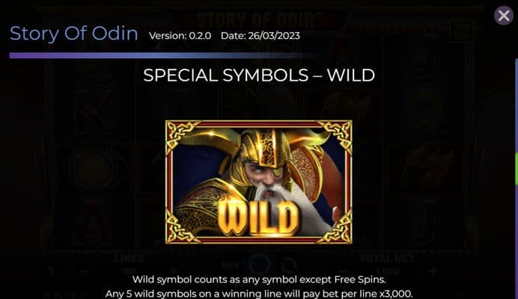This screenshot has width=518, height=299.
Task: Click the Version 0.2.0 label
Action: (180, 36)
